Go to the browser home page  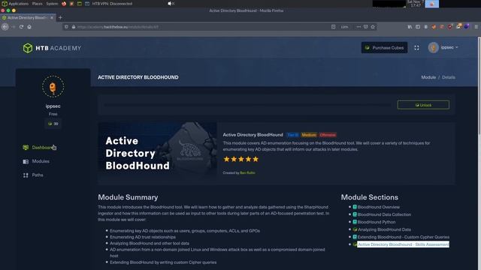[29, 27]
